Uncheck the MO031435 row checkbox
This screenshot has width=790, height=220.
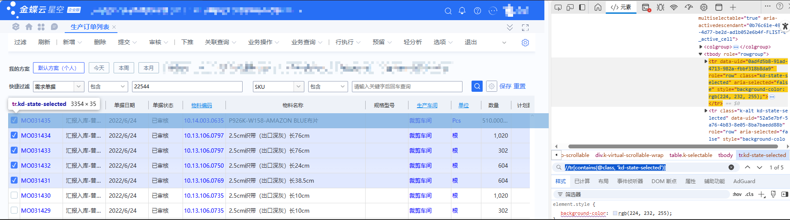14,120
